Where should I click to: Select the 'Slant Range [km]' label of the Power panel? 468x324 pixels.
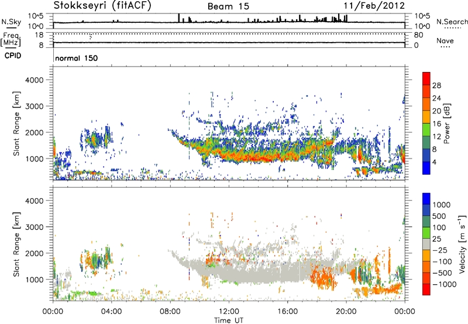point(16,123)
